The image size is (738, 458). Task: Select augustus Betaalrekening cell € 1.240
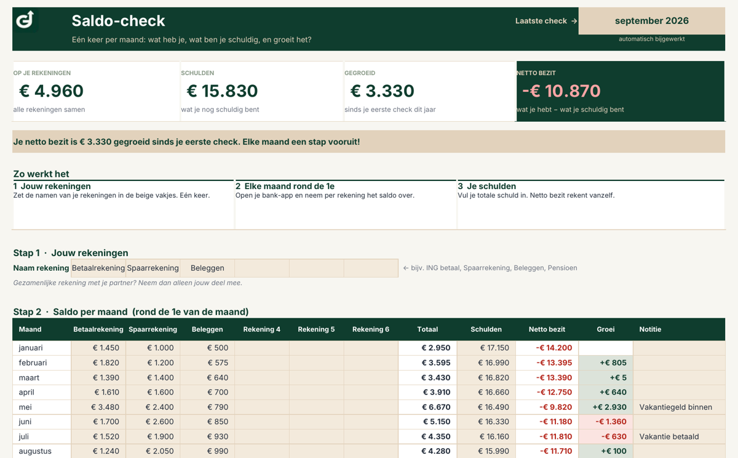(x=98, y=451)
